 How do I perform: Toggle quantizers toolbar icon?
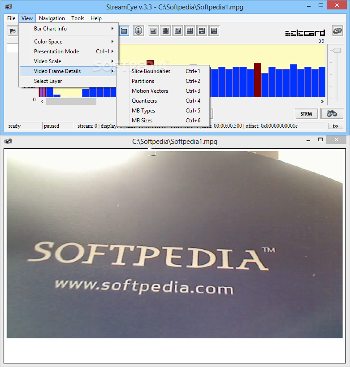coord(190,30)
